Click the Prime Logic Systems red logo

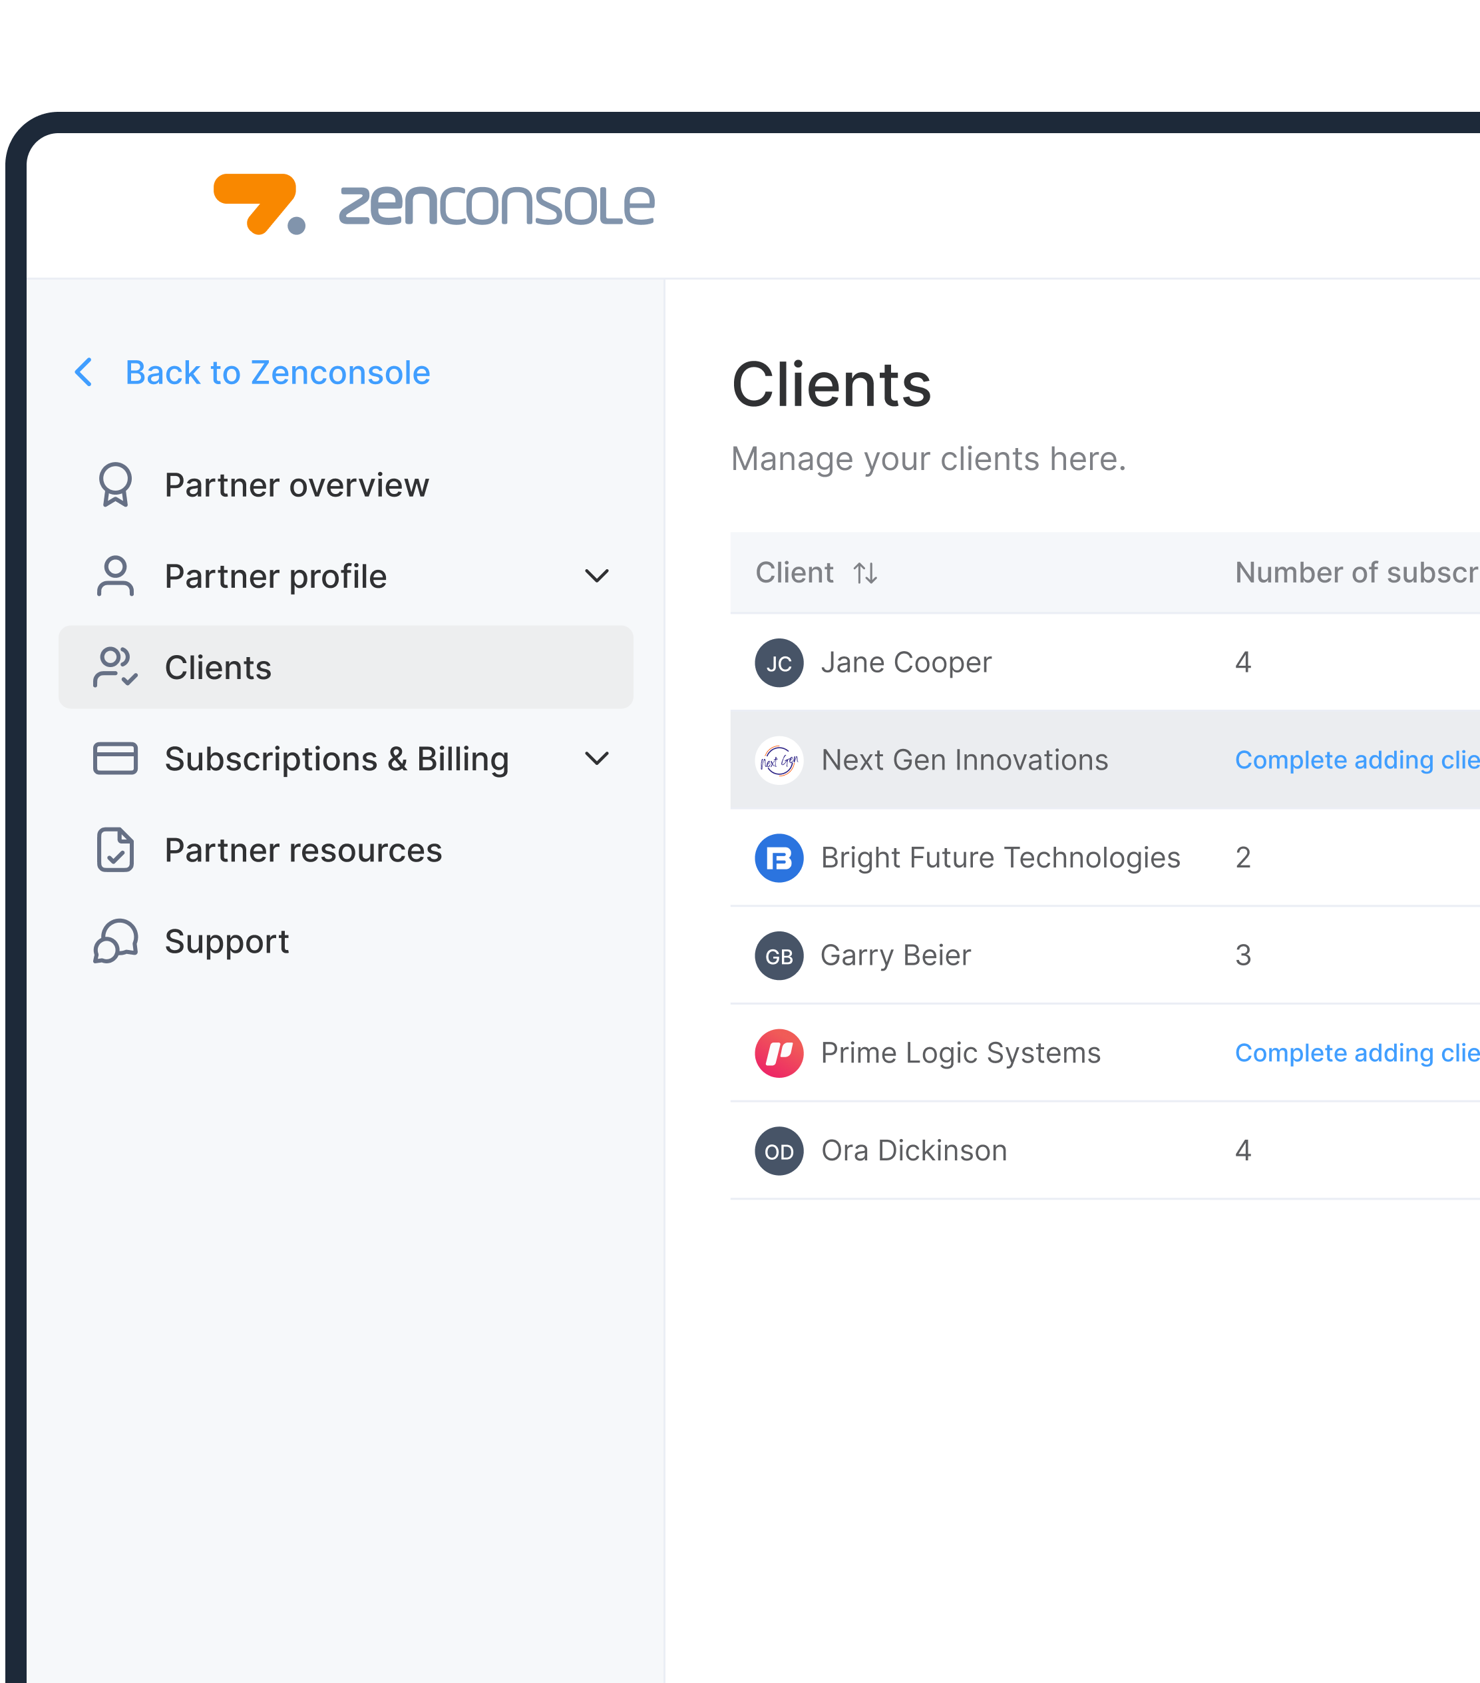779,1053
